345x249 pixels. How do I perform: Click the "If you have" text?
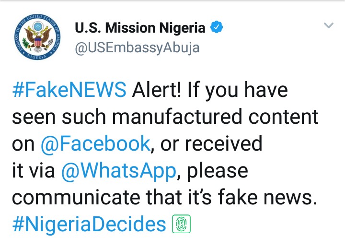[241, 90]
